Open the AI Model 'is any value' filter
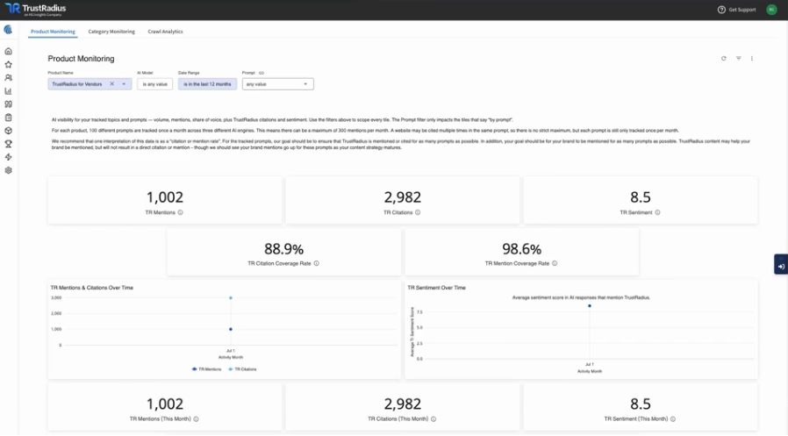The image size is (788, 436). click(154, 84)
